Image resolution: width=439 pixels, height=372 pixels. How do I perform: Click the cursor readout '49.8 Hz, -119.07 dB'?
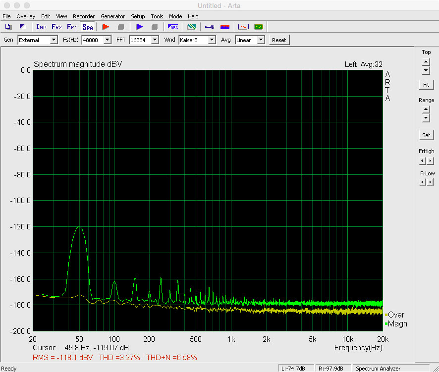97,348
